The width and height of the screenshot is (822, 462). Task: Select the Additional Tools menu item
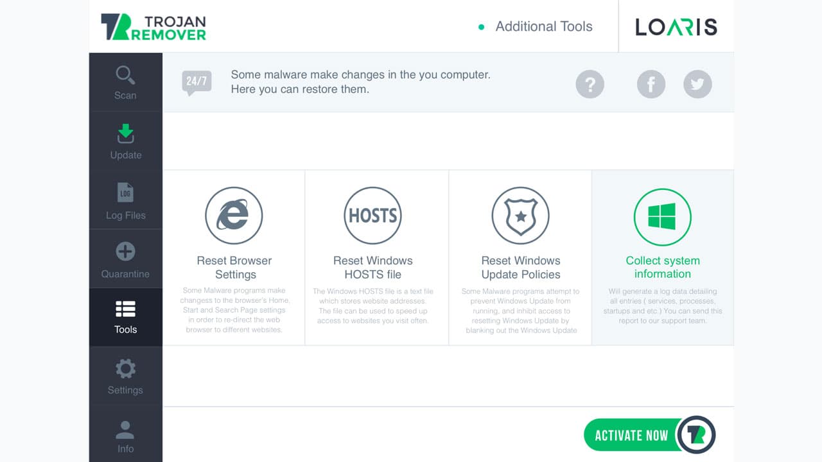click(544, 26)
